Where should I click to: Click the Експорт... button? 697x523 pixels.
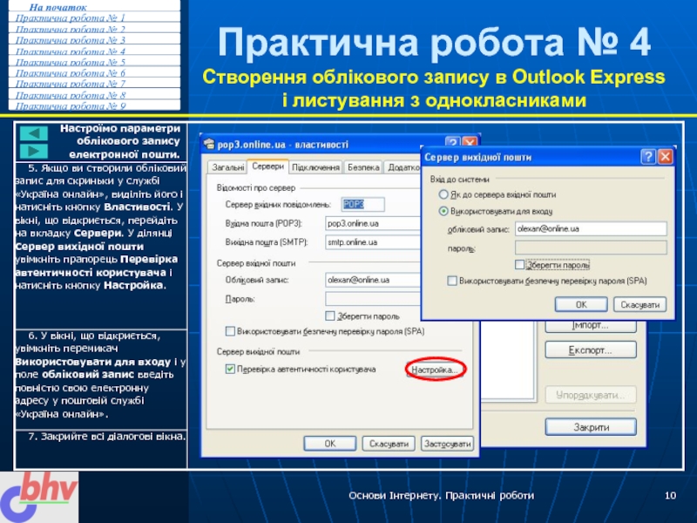click(x=591, y=350)
